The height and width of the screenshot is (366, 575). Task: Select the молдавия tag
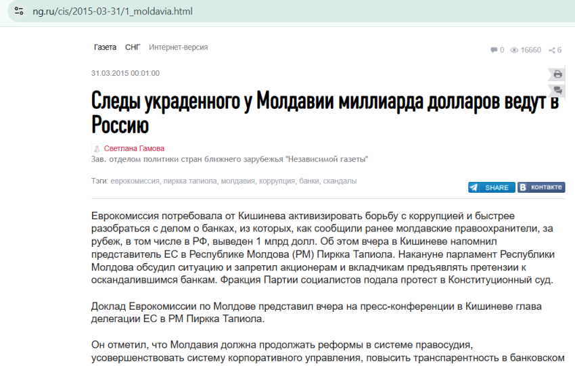tap(237, 181)
